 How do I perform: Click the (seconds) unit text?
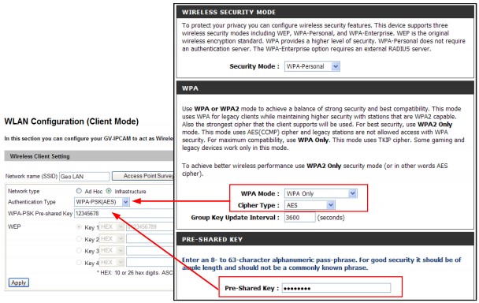point(331,218)
